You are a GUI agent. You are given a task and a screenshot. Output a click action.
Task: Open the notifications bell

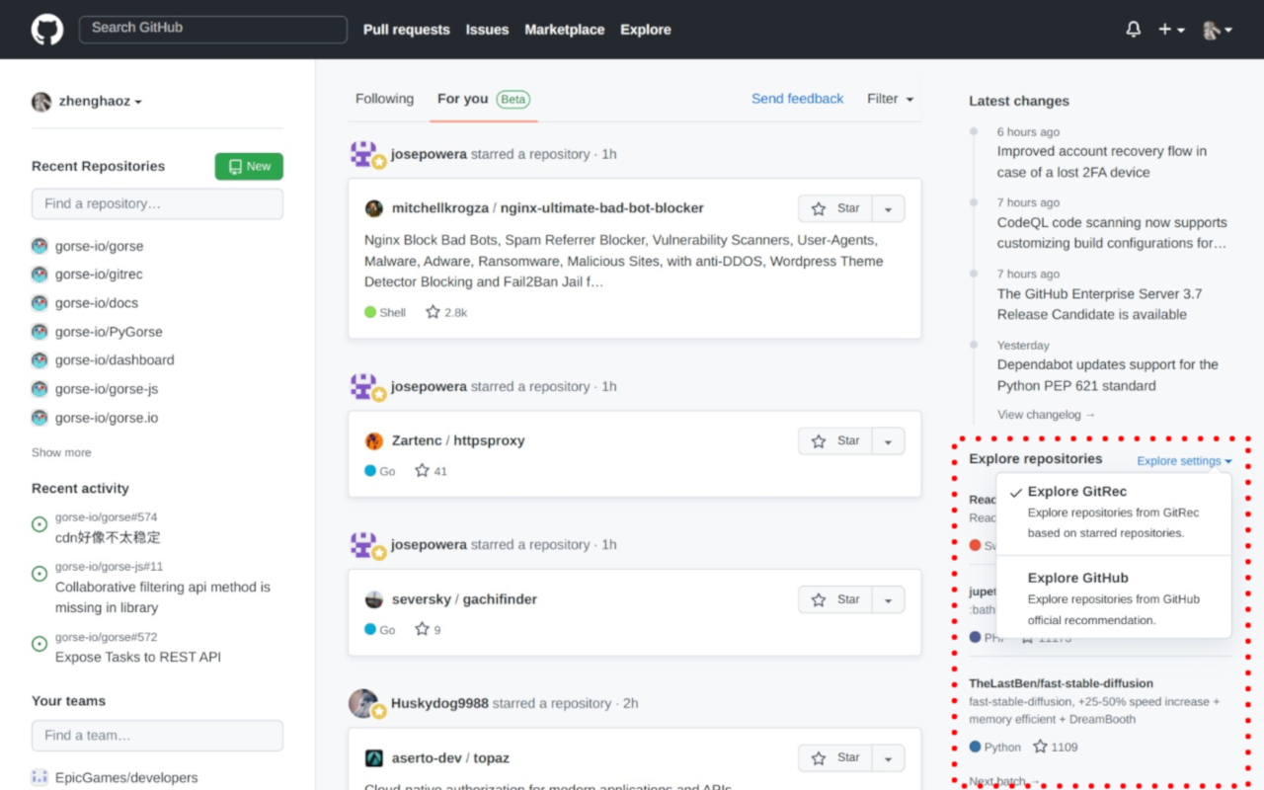pos(1133,30)
